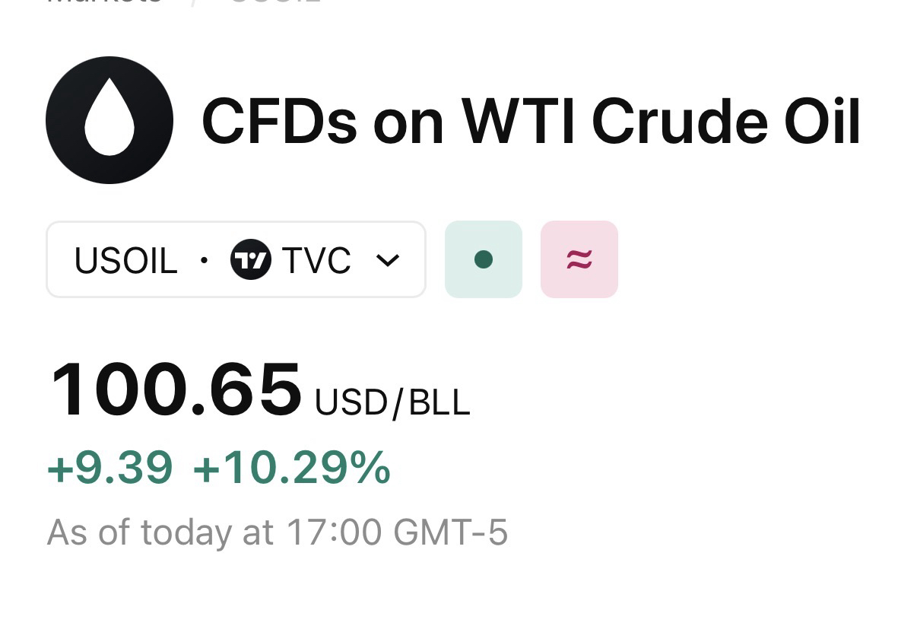Screen dimensions: 917x626
Task: Click the white droplet shape inside the logo
Action: 109,120
